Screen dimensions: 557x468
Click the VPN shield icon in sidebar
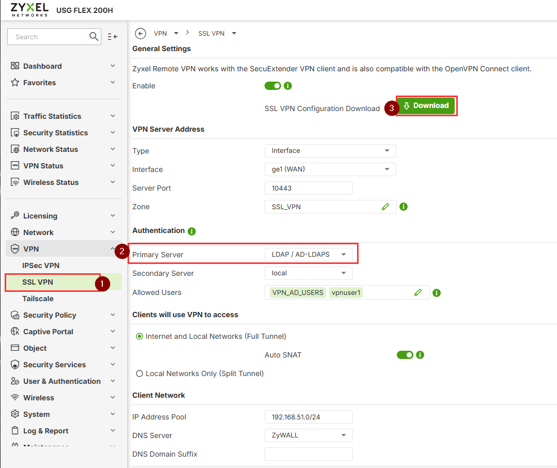(x=15, y=248)
